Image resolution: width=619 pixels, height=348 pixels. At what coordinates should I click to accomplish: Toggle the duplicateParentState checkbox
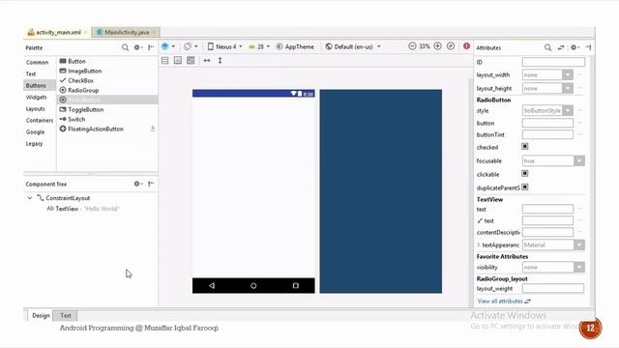click(x=524, y=187)
